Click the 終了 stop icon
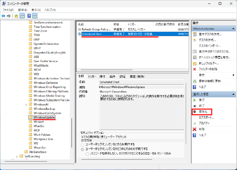 [195, 106]
